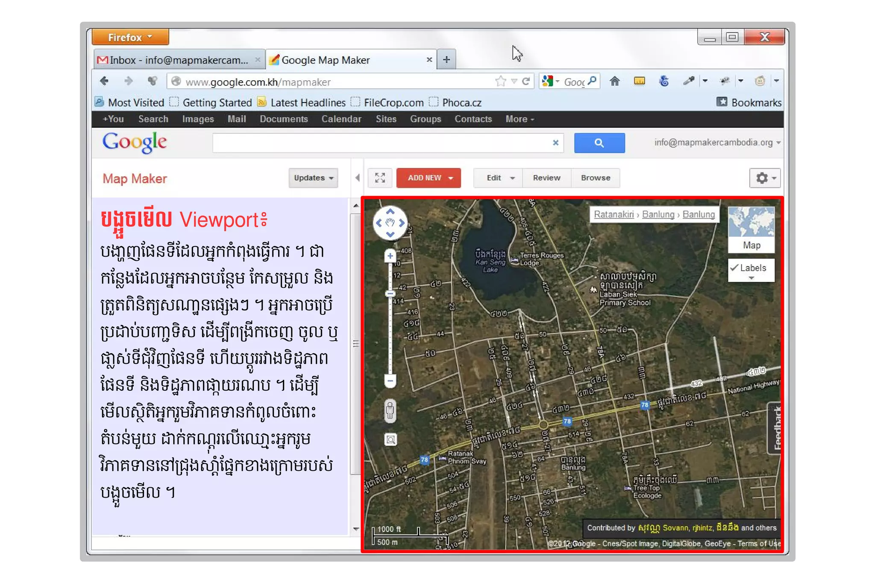Image resolution: width=875 pixels, height=583 pixels.
Task: Collapse the left panel with the arrow
Action: pyautogui.click(x=358, y=178)
